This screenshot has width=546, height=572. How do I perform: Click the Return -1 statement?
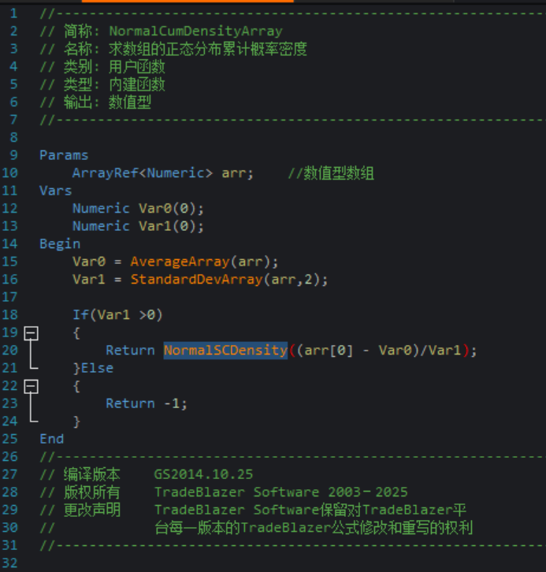(x=147, y=404)
